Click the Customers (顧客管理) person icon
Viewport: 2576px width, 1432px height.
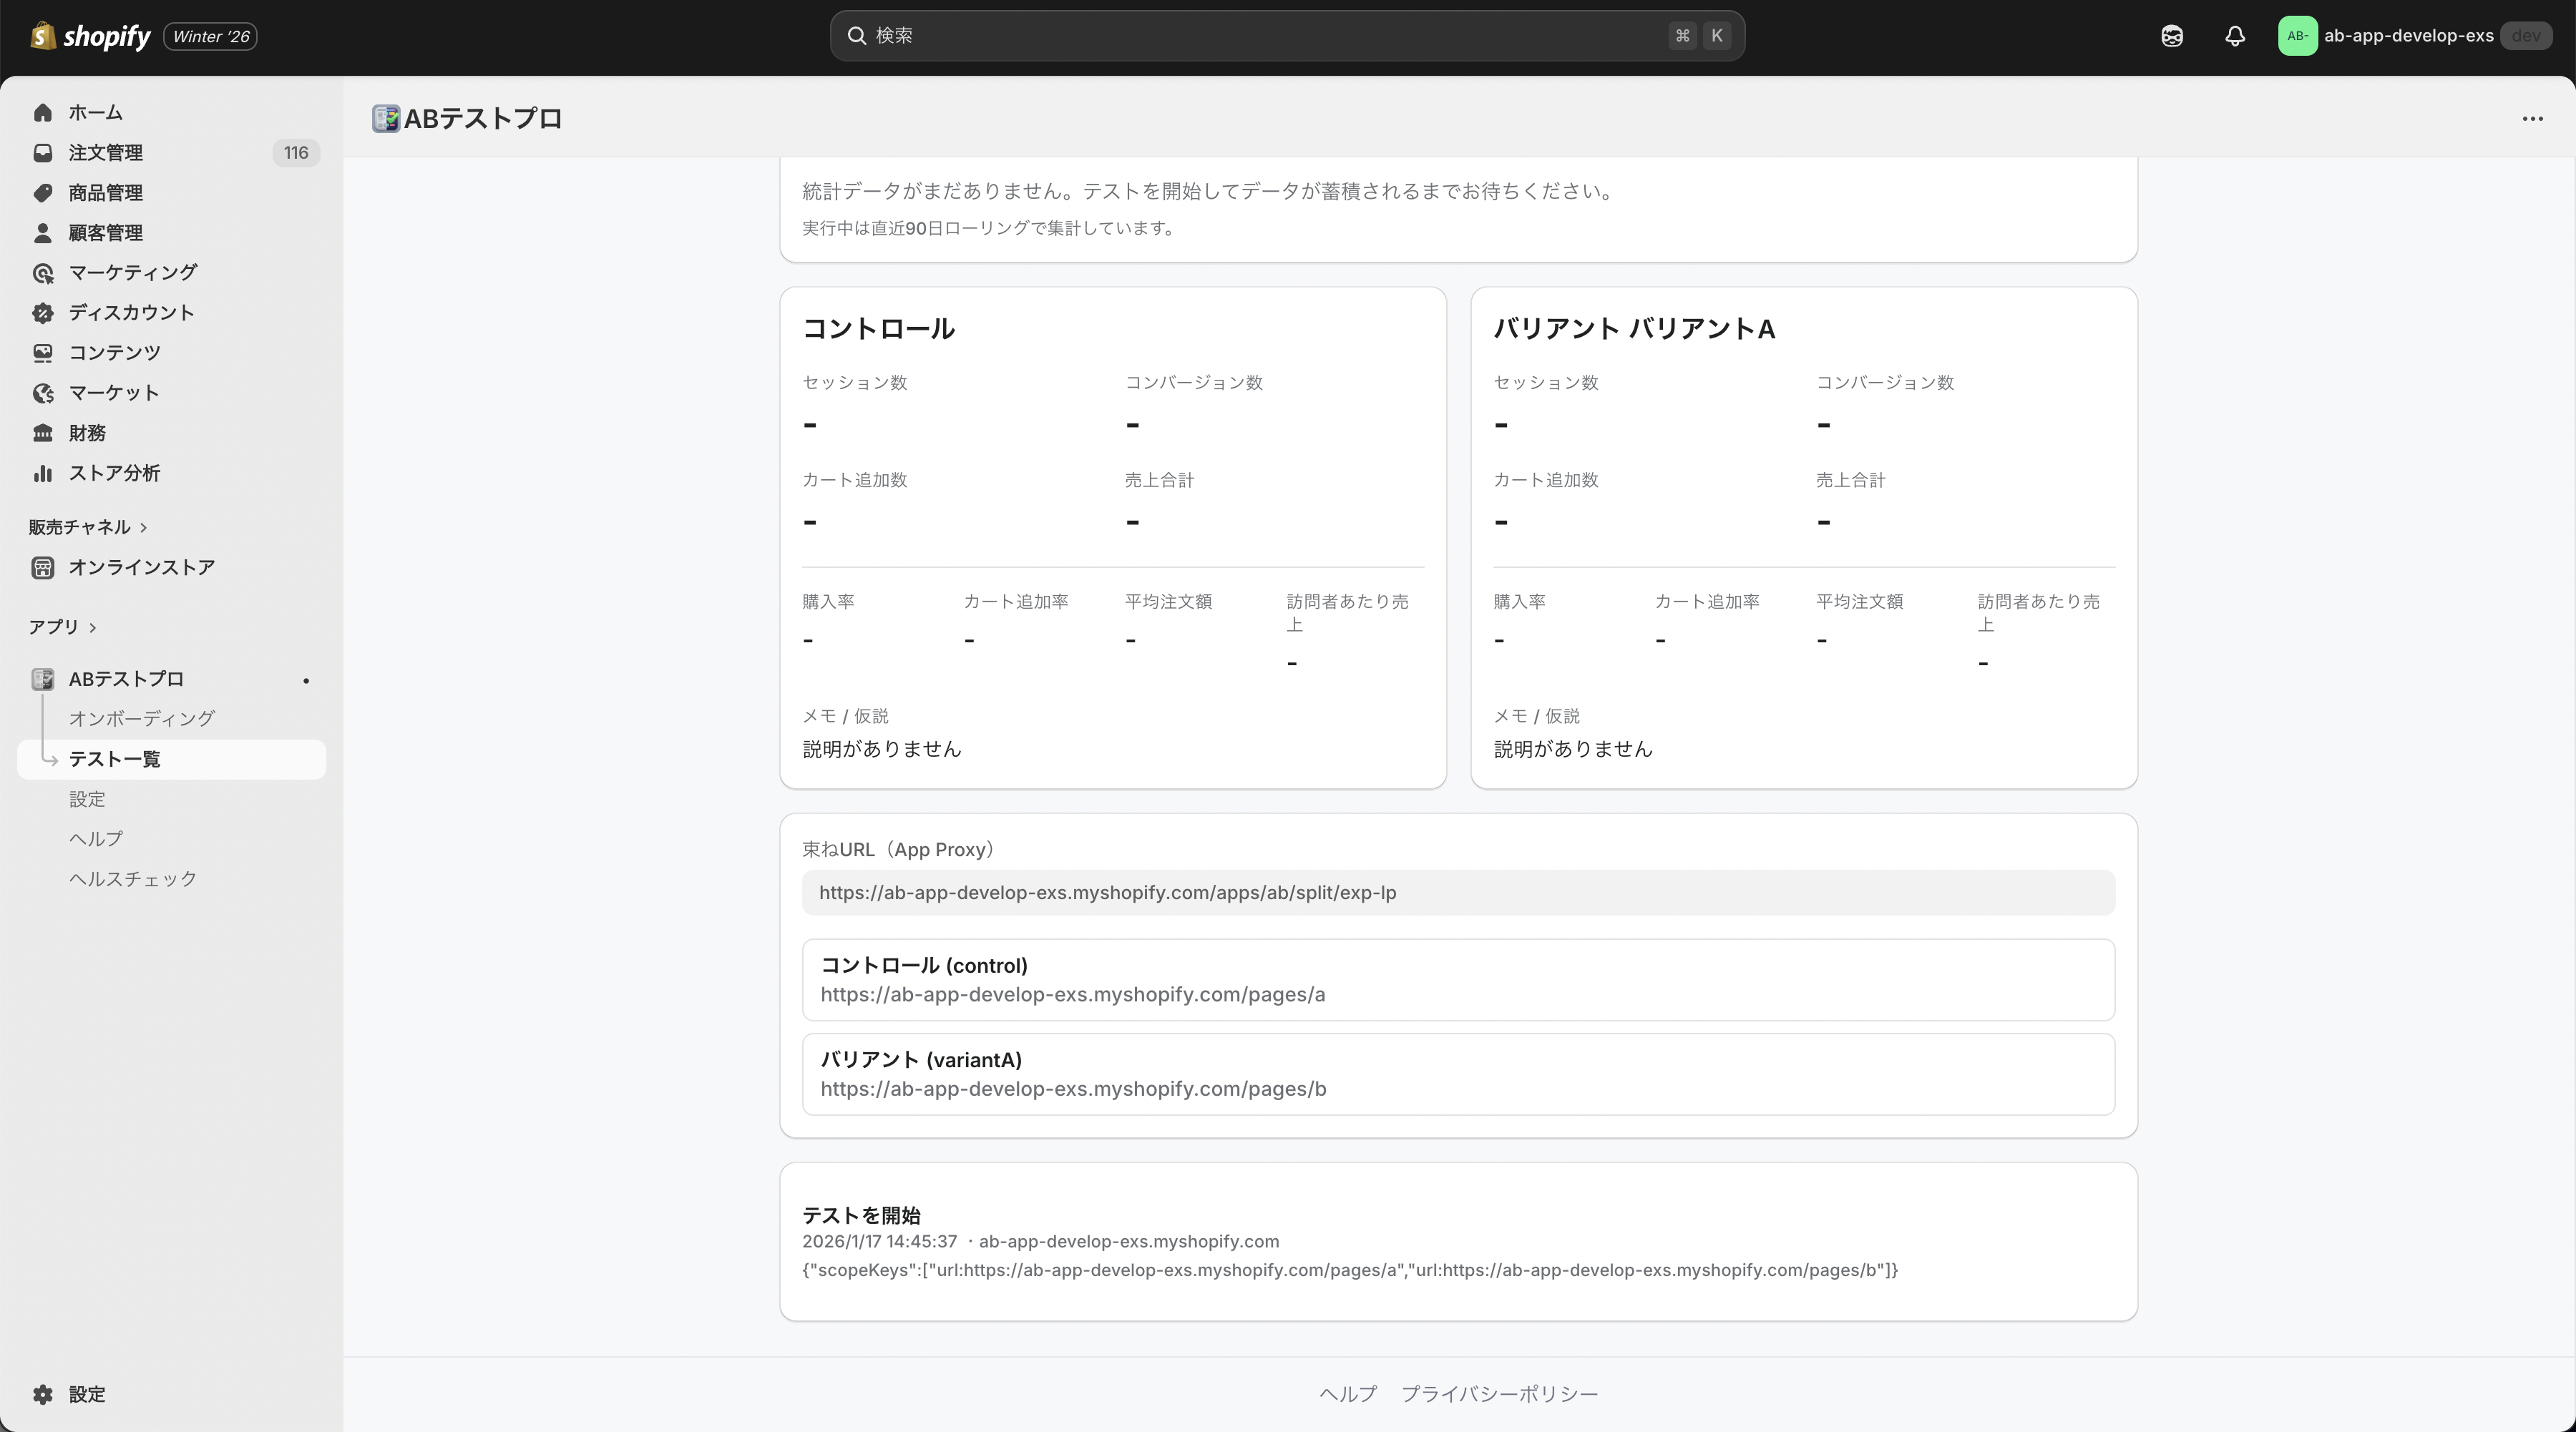click(42, 233)
